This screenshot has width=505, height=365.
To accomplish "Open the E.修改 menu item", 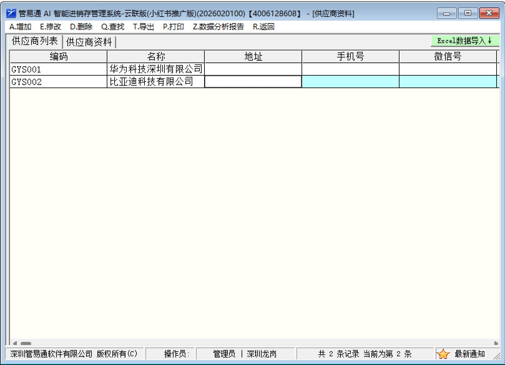I will click(x=51, y=27).
